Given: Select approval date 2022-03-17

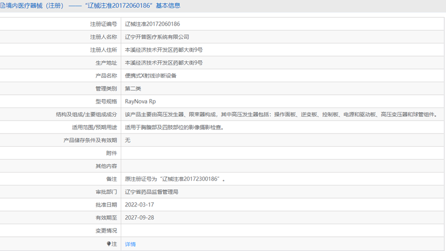Looking at the screenshot, I should pyautogui.click(x=140, y=205).
